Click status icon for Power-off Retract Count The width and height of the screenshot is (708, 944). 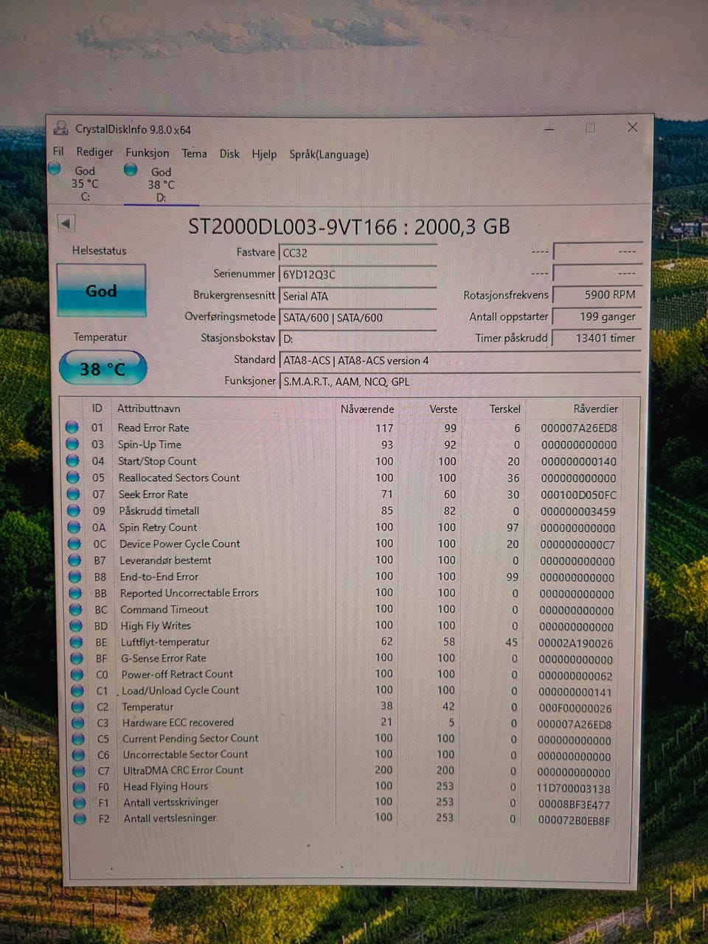tap(77, 674)
